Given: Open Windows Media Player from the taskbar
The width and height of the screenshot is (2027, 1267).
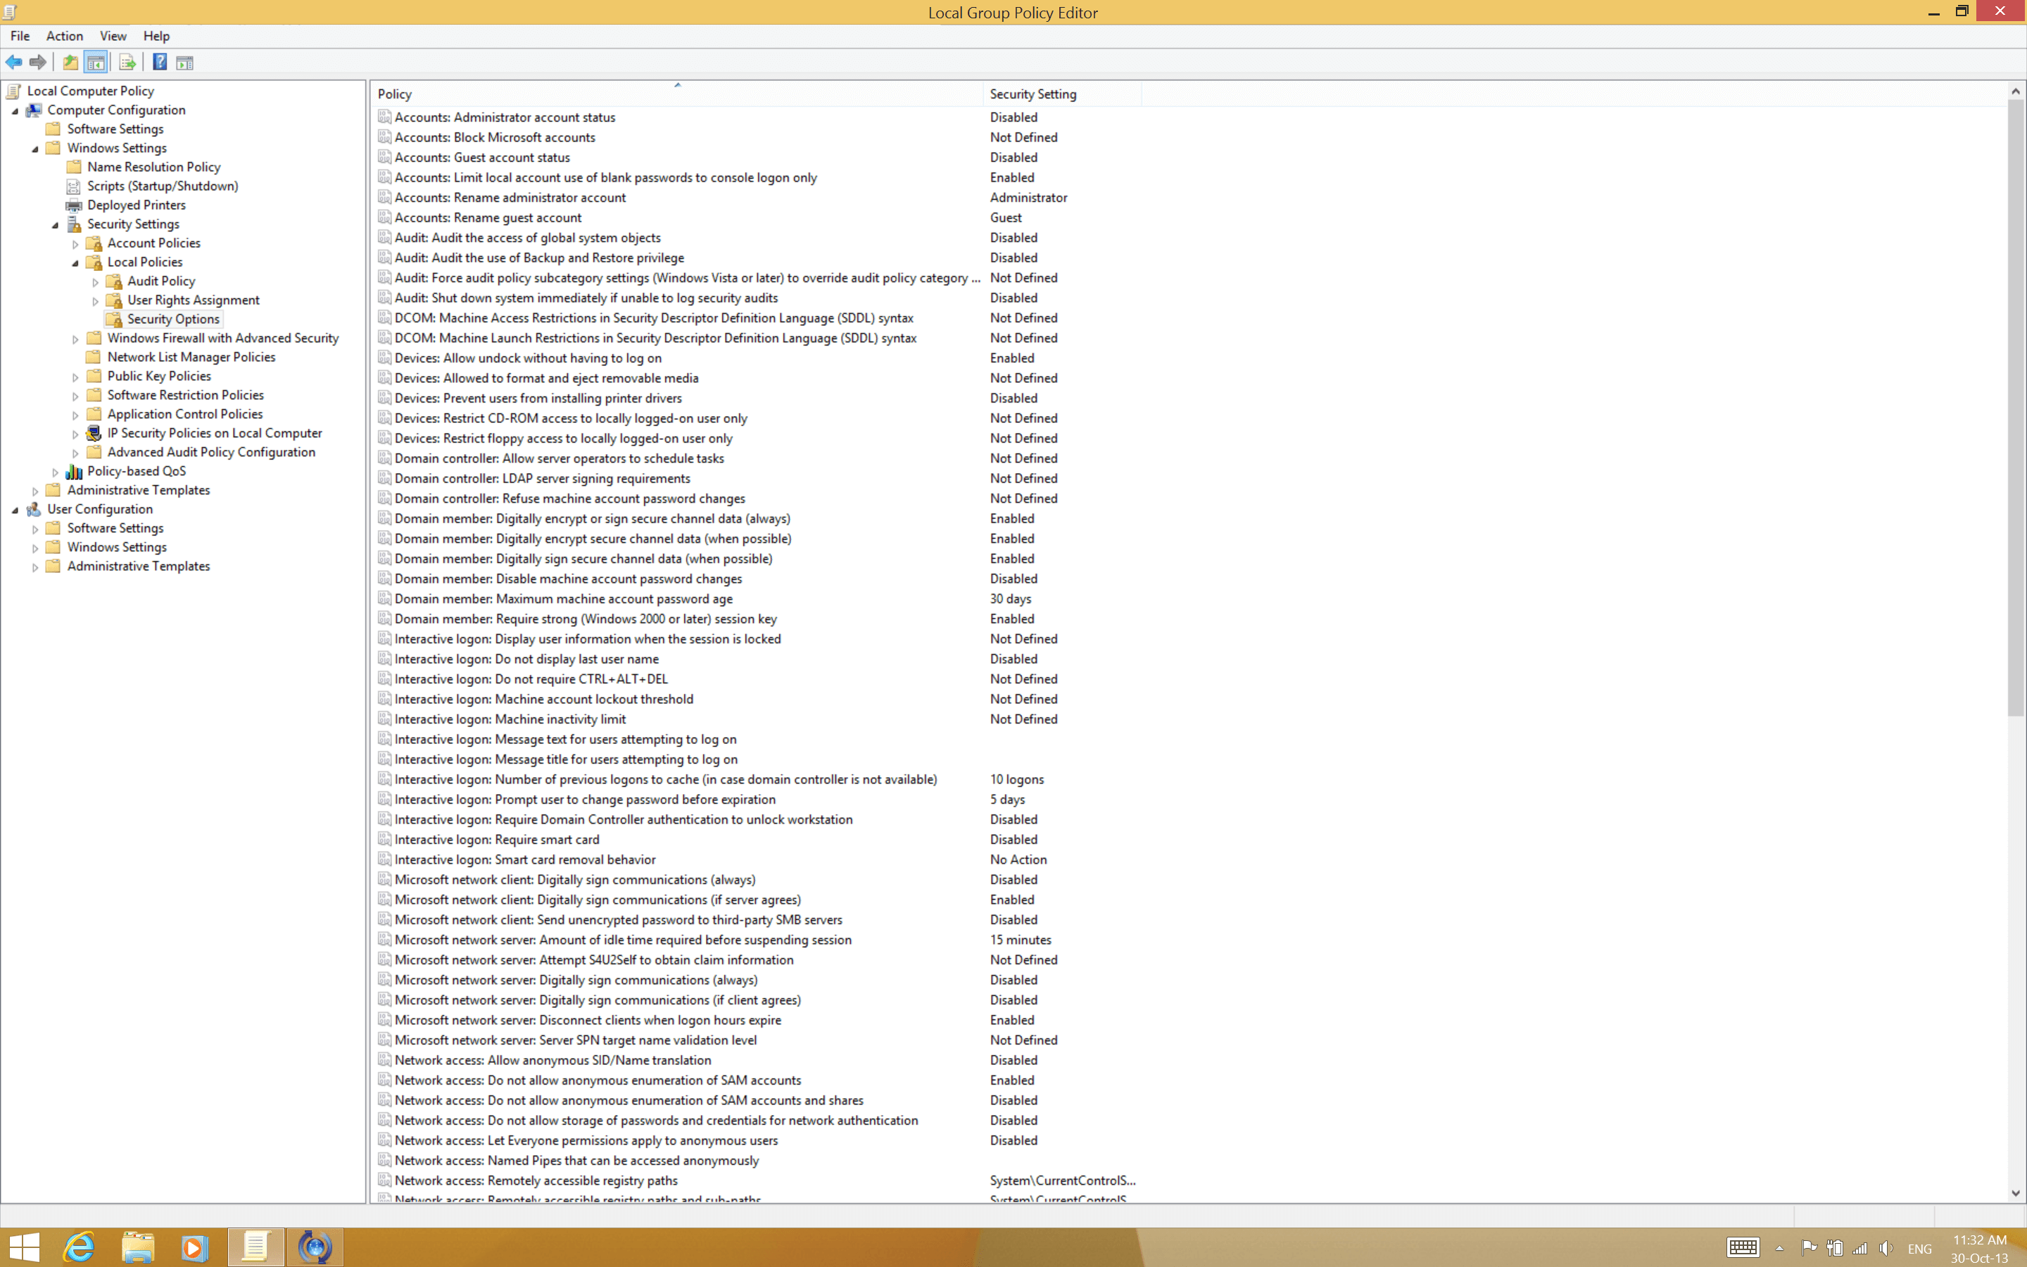Looking at the screenshot, I should point(194,1248).
